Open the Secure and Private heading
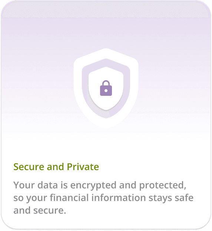 point(56,167)
